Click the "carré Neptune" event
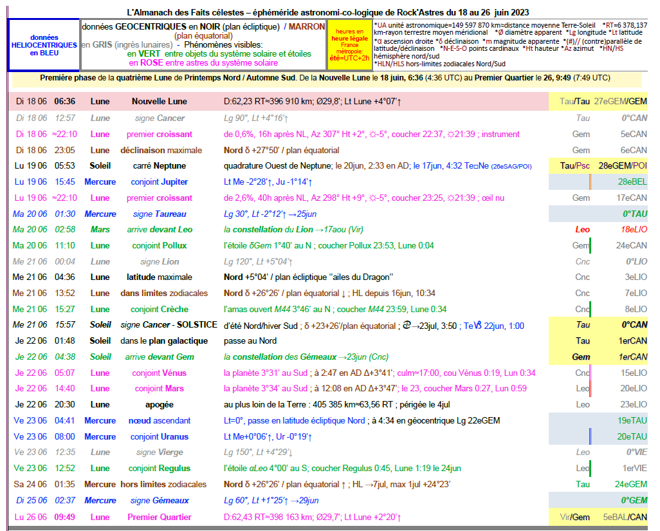660x531 pixels. pos(159,166)
